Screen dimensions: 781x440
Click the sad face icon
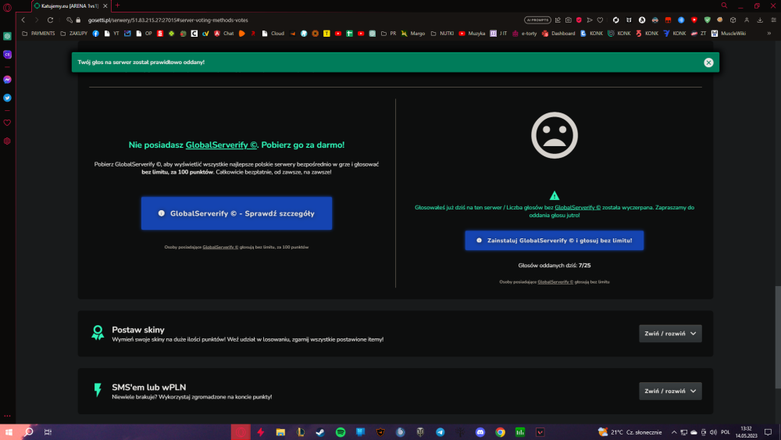click(x=555, y=135)
